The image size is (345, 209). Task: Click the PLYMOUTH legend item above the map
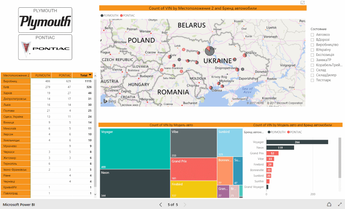(110, 15)
